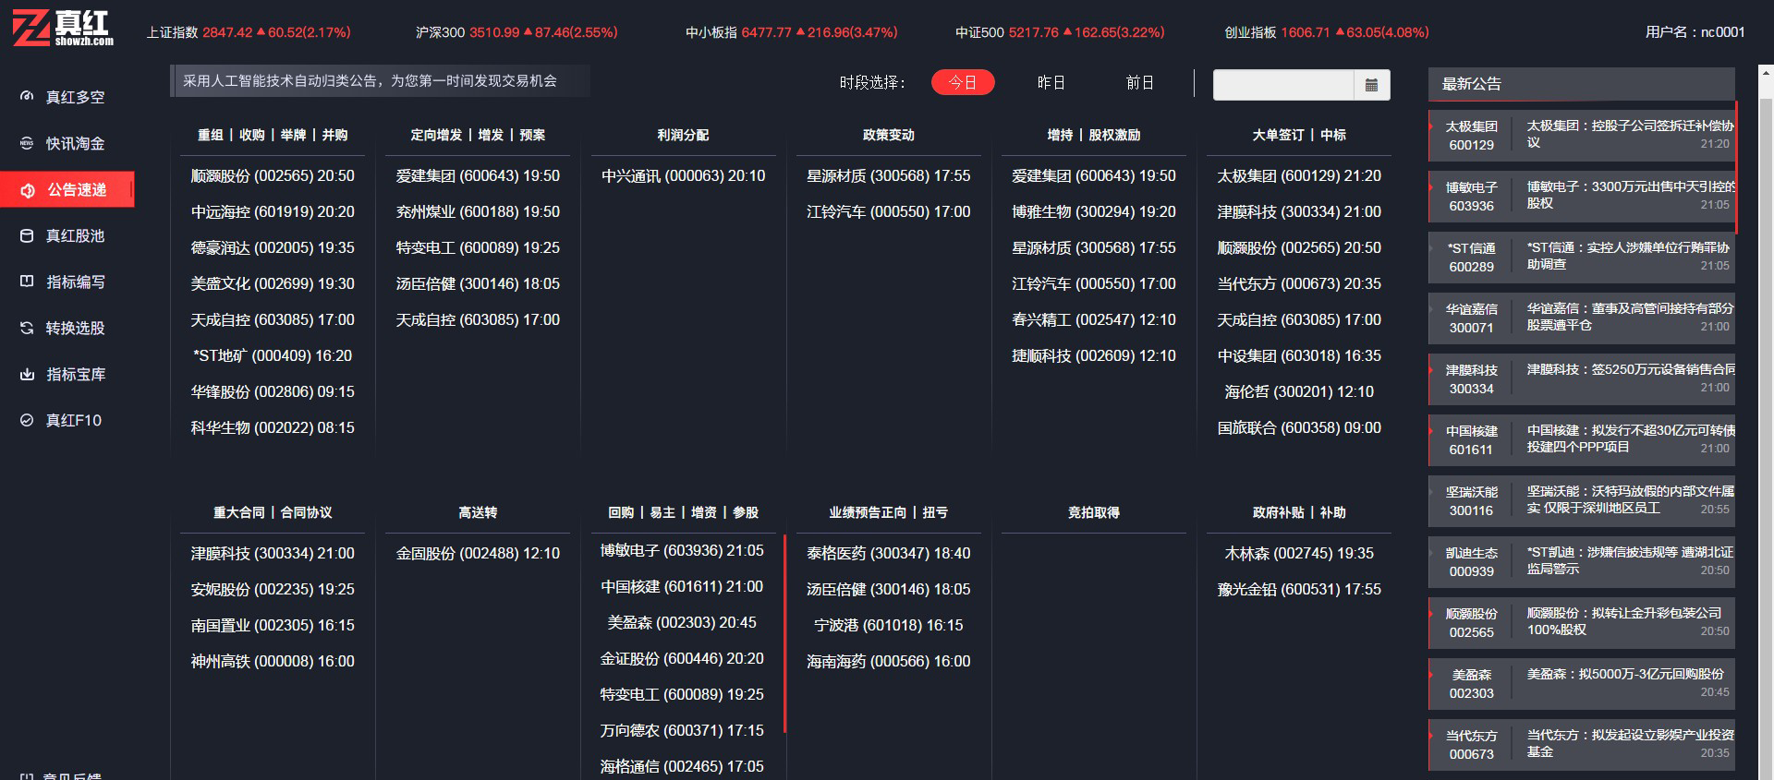The image size is (1774, 780).
Task: Open 真红F10 menu item
Action: click(x=74, y=420)
